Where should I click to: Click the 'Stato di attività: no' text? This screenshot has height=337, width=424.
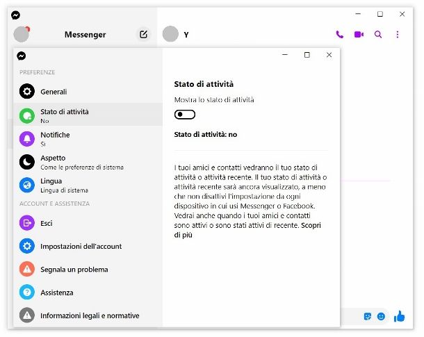coord(206,134)
